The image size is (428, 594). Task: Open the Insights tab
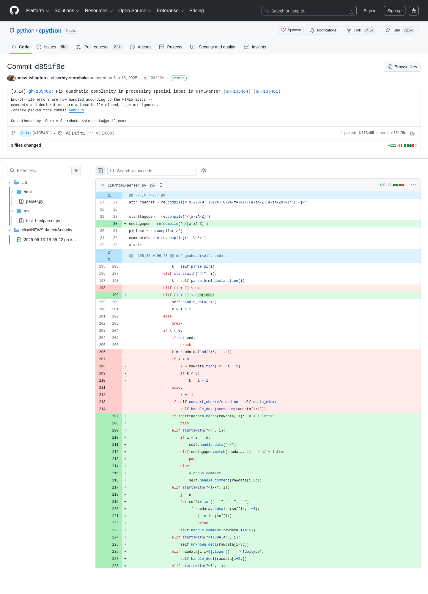click(x=255, y=47)
